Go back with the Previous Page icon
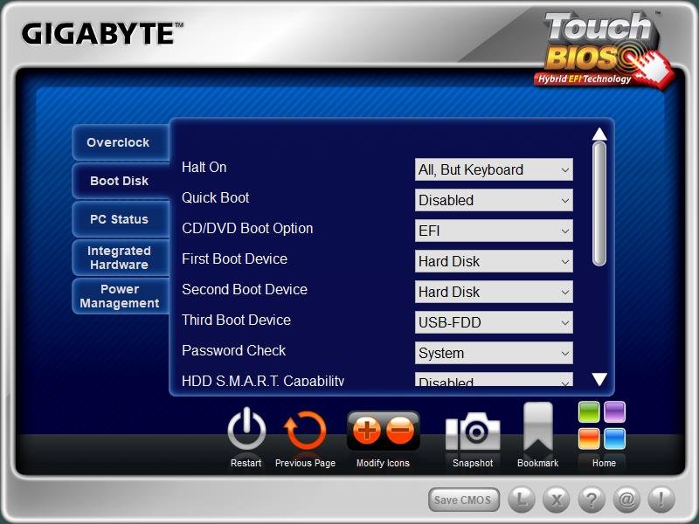699x524 pixels. (x=305, y=431)
